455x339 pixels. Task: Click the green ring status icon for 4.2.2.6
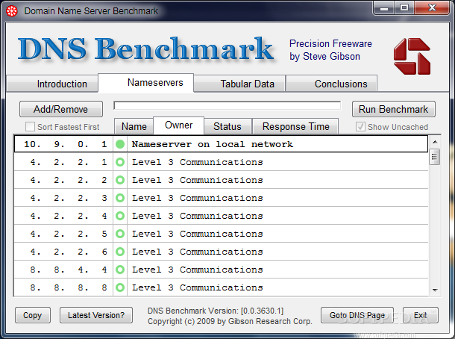[120, 252]
